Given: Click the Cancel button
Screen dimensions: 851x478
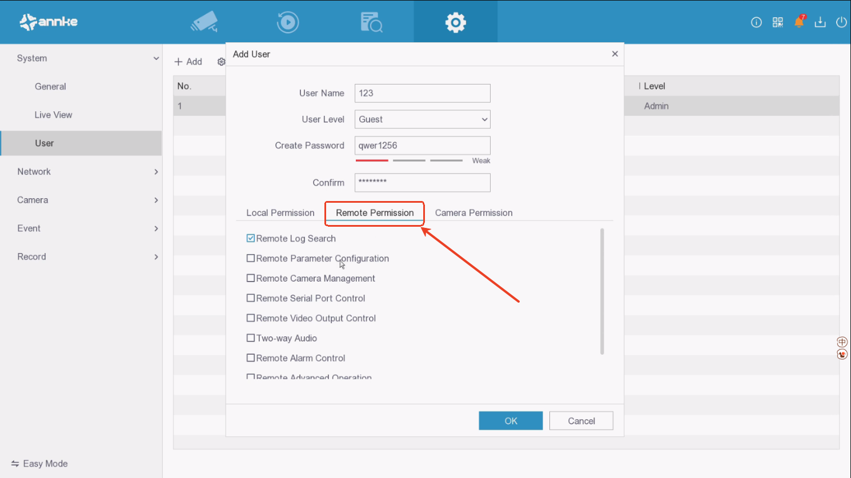Looking at the screenshot, I should [x=581, y=421].
